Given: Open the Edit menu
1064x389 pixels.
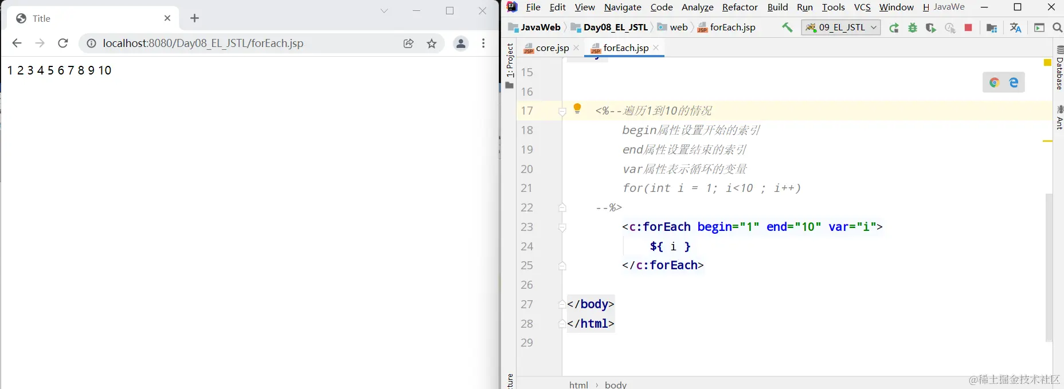Looking at the screenshot, I should (557, 7).
